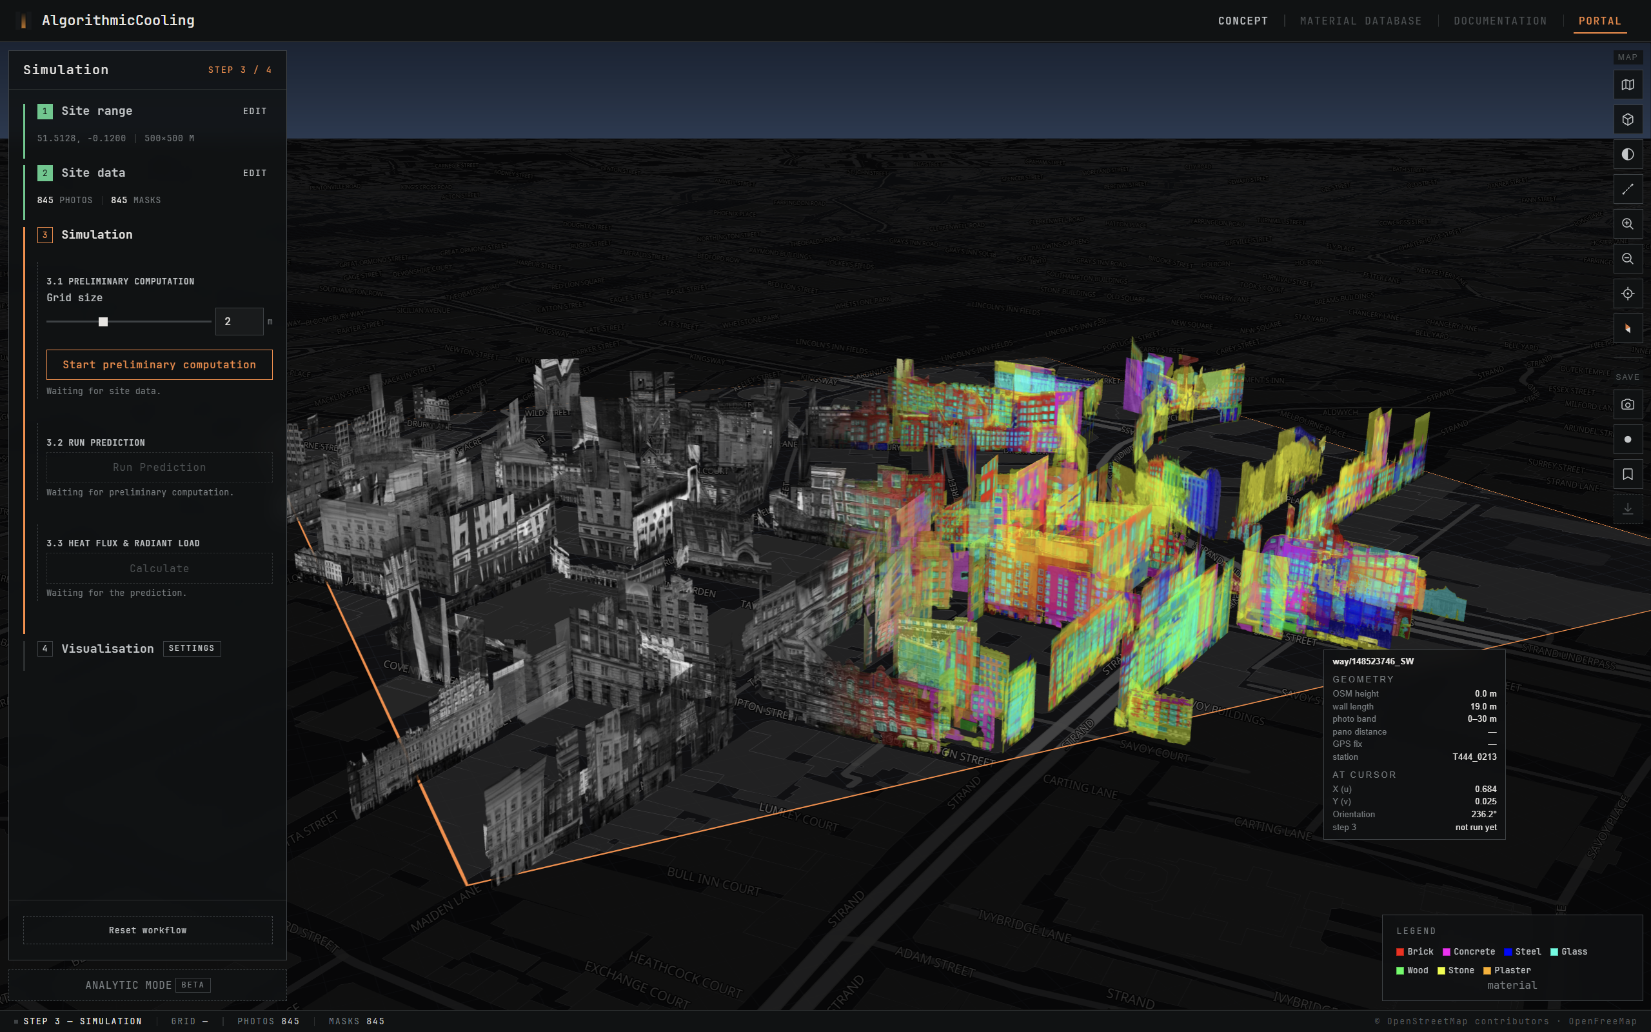
Task: Zoom in with the magnifier plus icon
Action: tap(1627, 224)
